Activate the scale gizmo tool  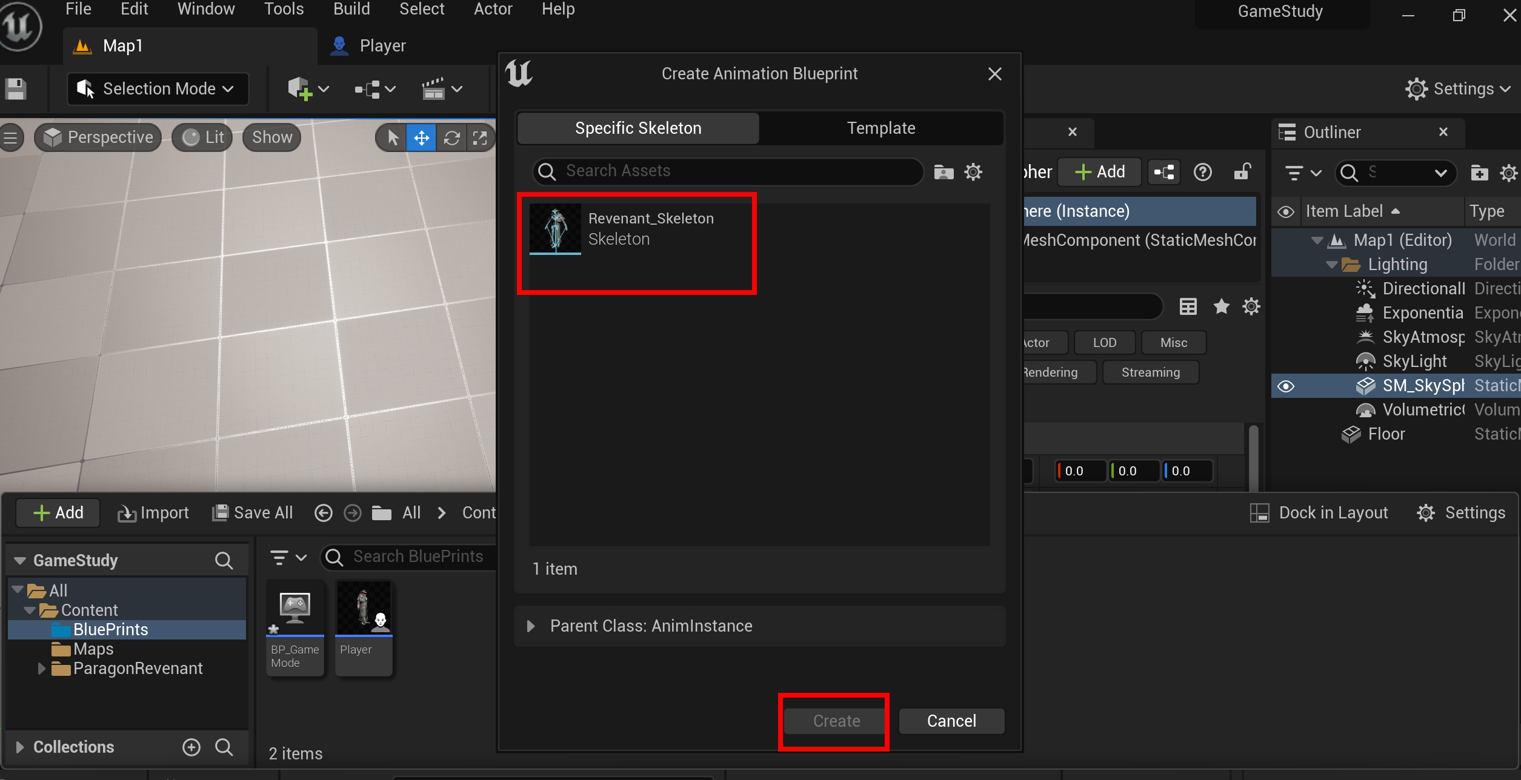coord(480,137)
